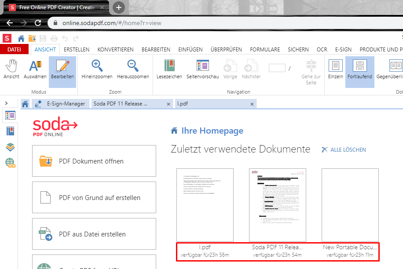Viewport: 403px width, 269px height.
Task: Click PDF von Grund auf erstellen
Action: pos(94,197)
